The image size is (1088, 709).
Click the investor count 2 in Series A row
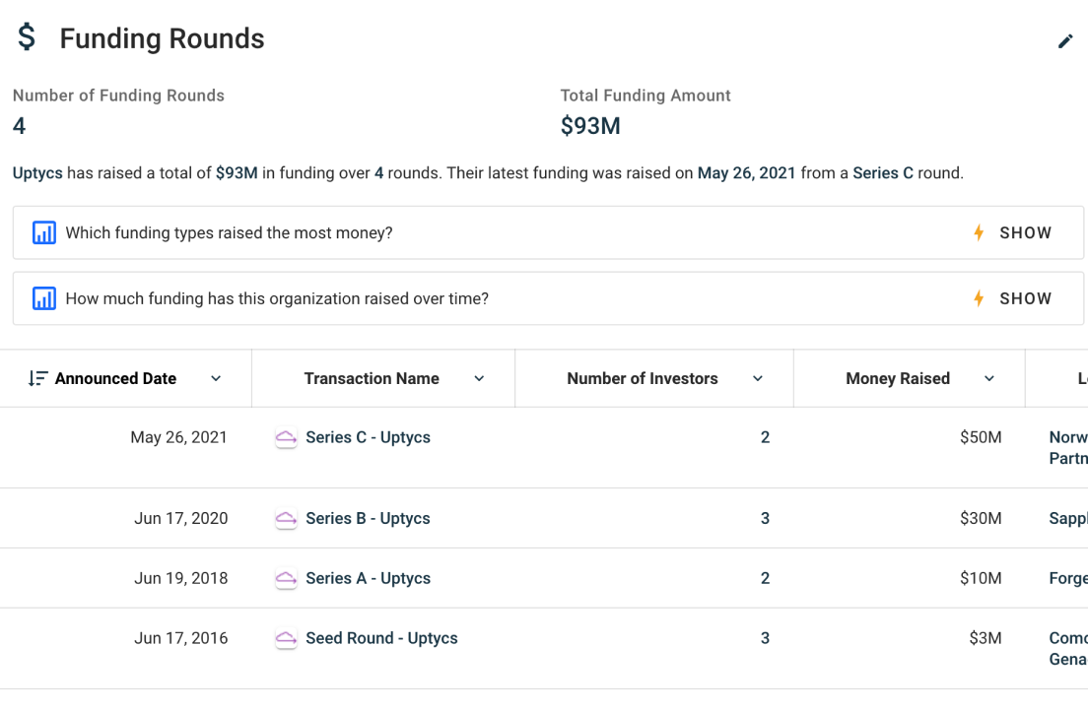[766, 578]
